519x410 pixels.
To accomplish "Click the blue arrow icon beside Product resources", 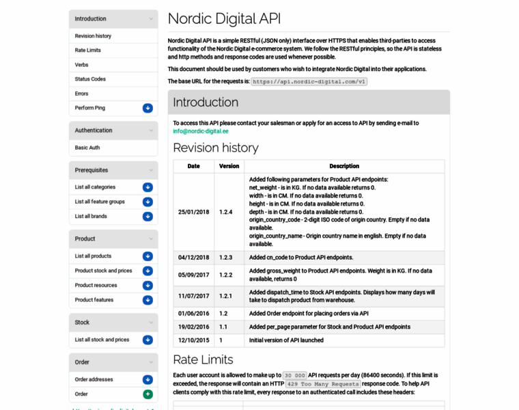I will point(148,285).
